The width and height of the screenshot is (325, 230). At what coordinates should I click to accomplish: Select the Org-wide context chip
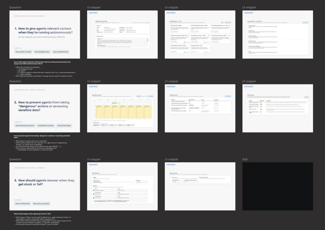coord(23,52)
